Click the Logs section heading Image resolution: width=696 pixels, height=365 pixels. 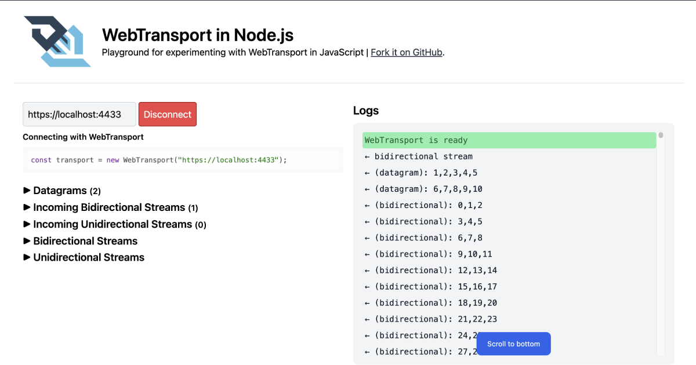point(366,111)
